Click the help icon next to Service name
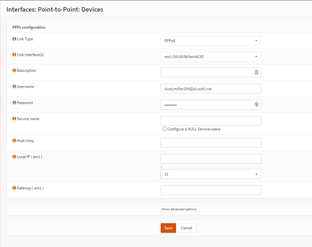This screenshot has width=312, height=247. [14, 119]
